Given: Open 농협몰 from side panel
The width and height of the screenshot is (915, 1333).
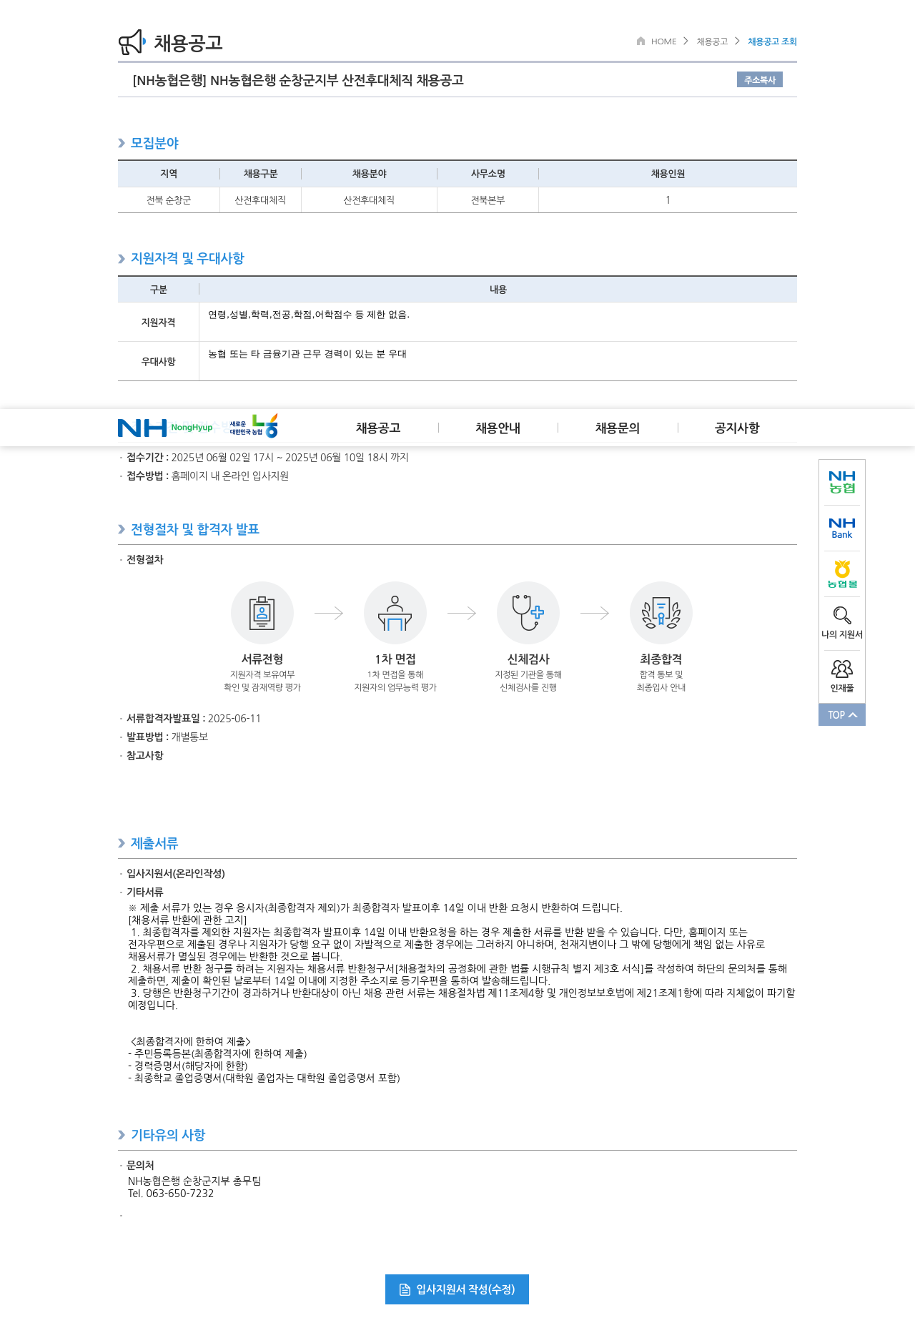Looking at the screenshot, I should (842, 574).
